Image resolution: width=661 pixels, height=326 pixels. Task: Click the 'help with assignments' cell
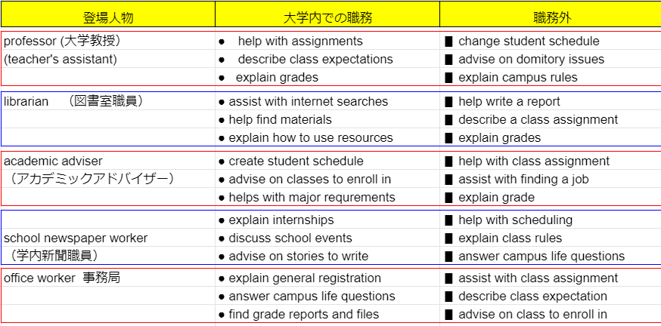[327, 41]
